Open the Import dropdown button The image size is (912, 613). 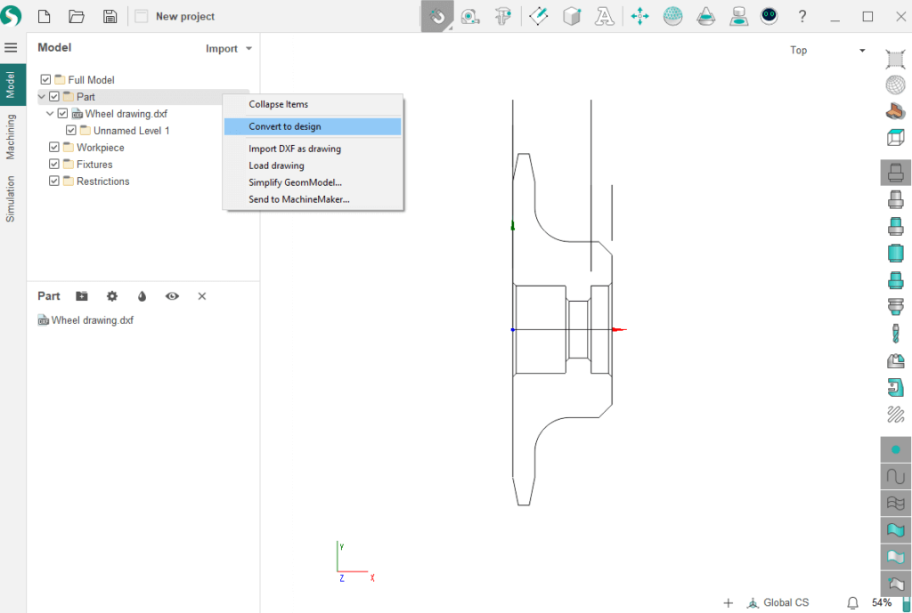(x=229, y=49)
